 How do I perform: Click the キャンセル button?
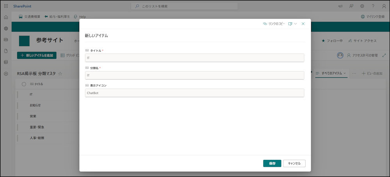tap(294, 163)
